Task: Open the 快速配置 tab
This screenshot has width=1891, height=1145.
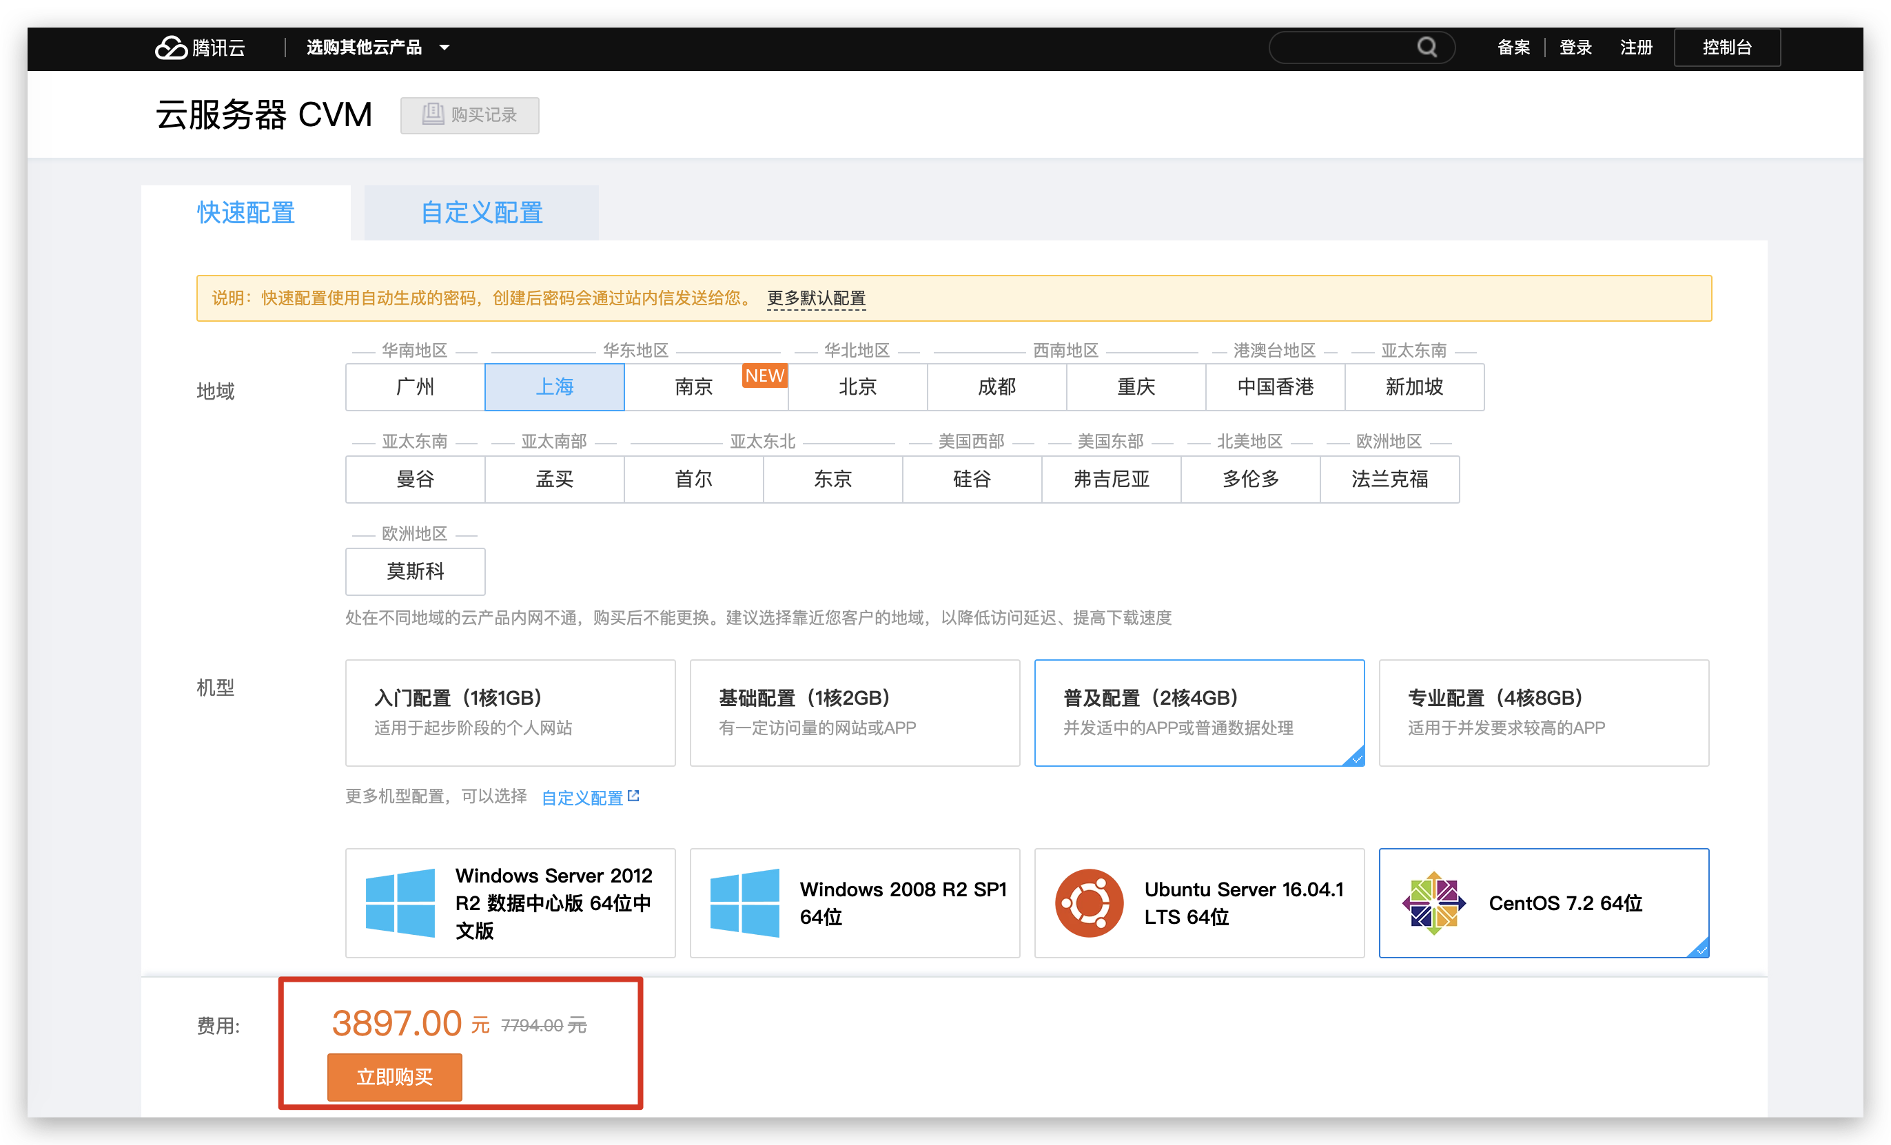Action: (245, 213)
